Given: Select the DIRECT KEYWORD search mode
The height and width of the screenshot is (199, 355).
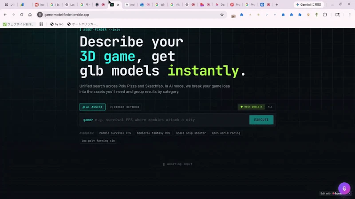Looking at the screenshot, I should (x=125, y=107).
